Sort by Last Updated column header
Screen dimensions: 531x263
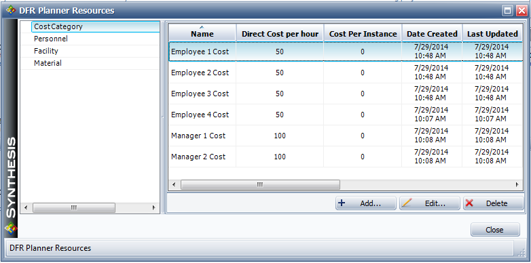pos(492,33)
